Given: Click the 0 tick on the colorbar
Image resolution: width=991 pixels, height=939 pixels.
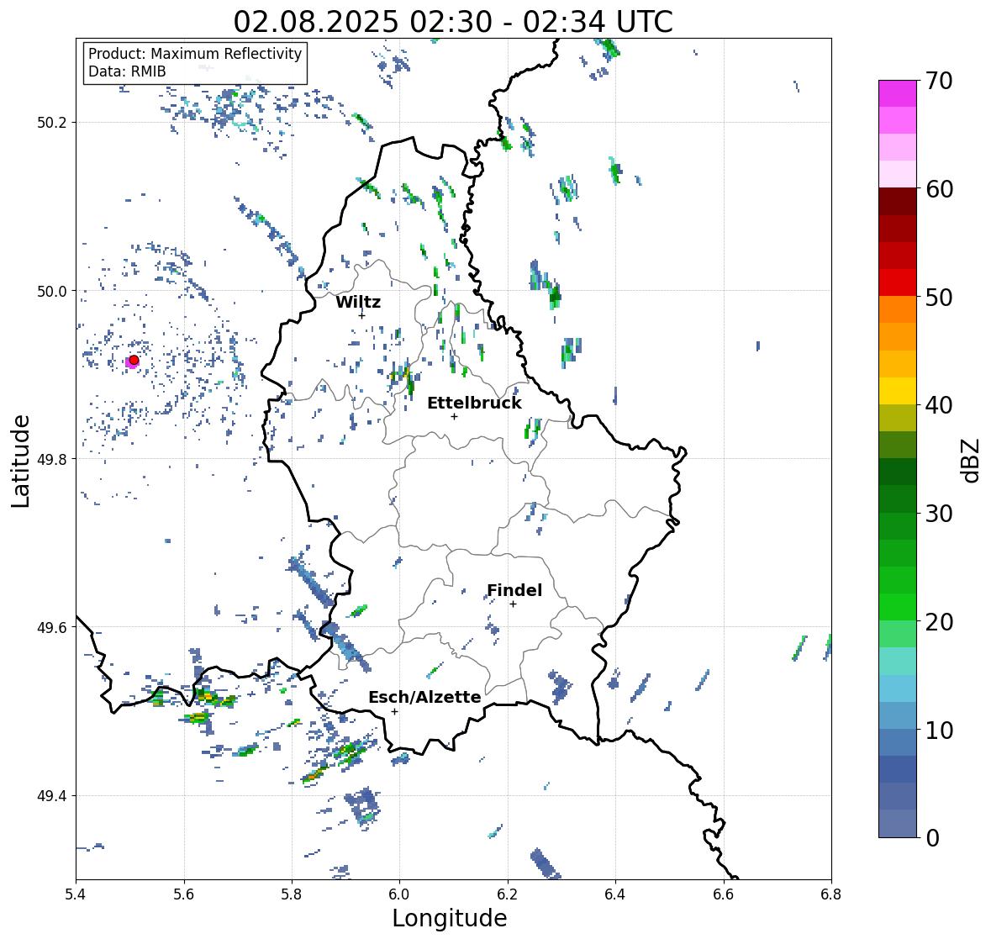Looking at the screenshot, I should [932, 838].
